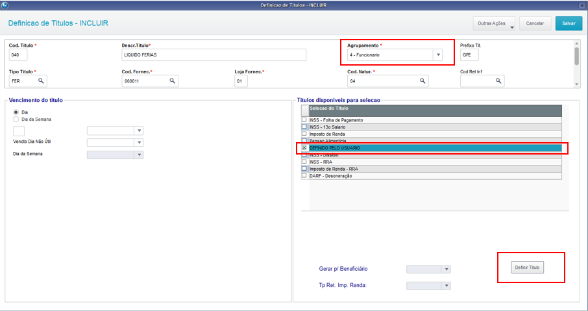588x311 pixels.
Task: Select Imposto de Renda - RRA row text
Action: [x=334, y=169]
